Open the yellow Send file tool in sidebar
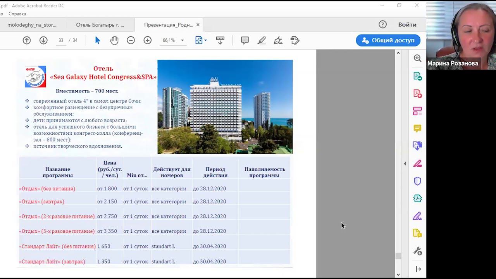 417,233
